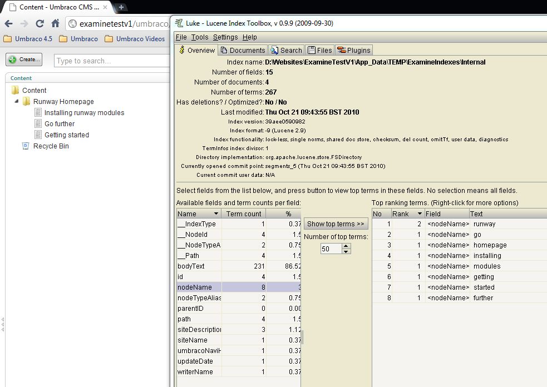Switch to the Plugins tab
Screen dimensions: 547x387
pos(354,50)
